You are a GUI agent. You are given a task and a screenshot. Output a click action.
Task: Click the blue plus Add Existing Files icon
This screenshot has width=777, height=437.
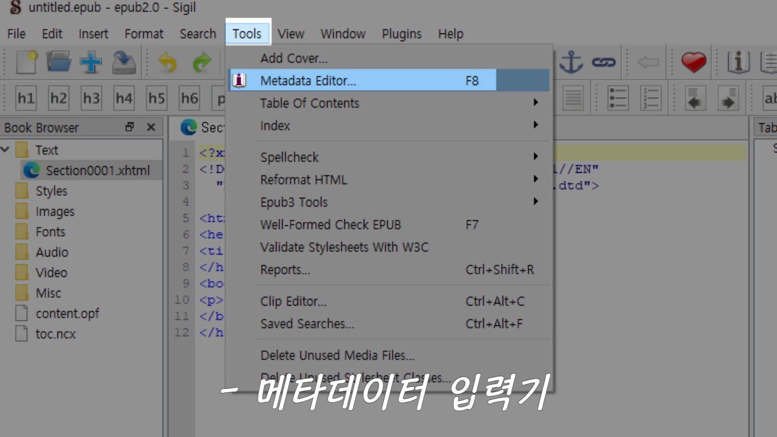pyautogui.click(x=91, y=62)
